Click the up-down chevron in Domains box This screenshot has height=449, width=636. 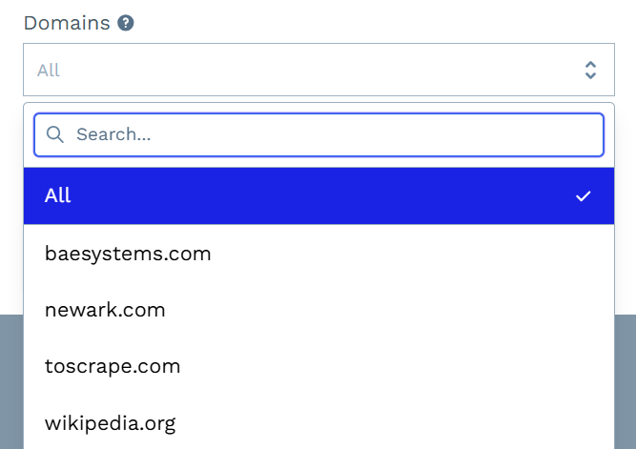590,70
